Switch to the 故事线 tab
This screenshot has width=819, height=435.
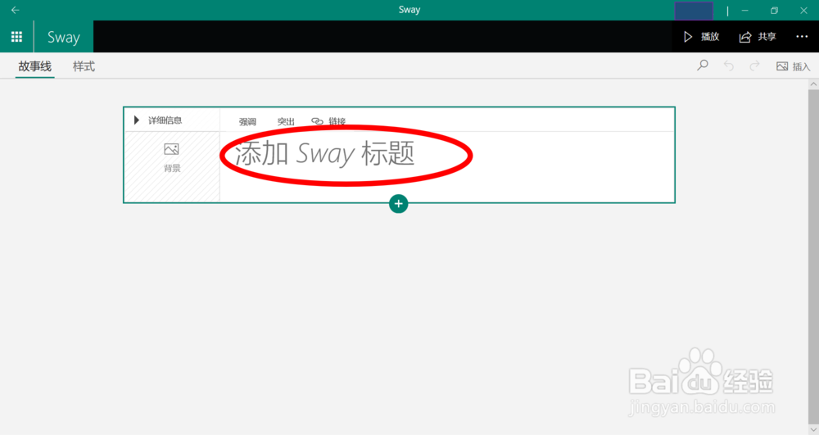35,66
